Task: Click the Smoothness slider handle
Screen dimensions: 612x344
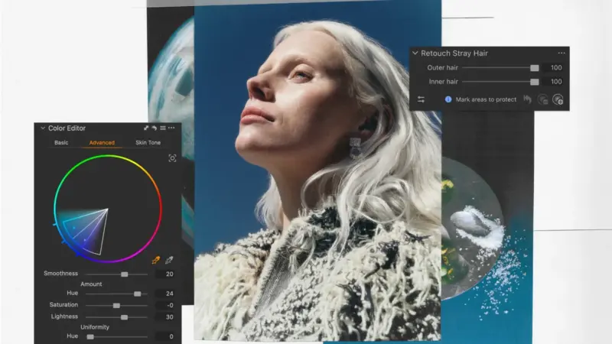Action: click(124, 274)
